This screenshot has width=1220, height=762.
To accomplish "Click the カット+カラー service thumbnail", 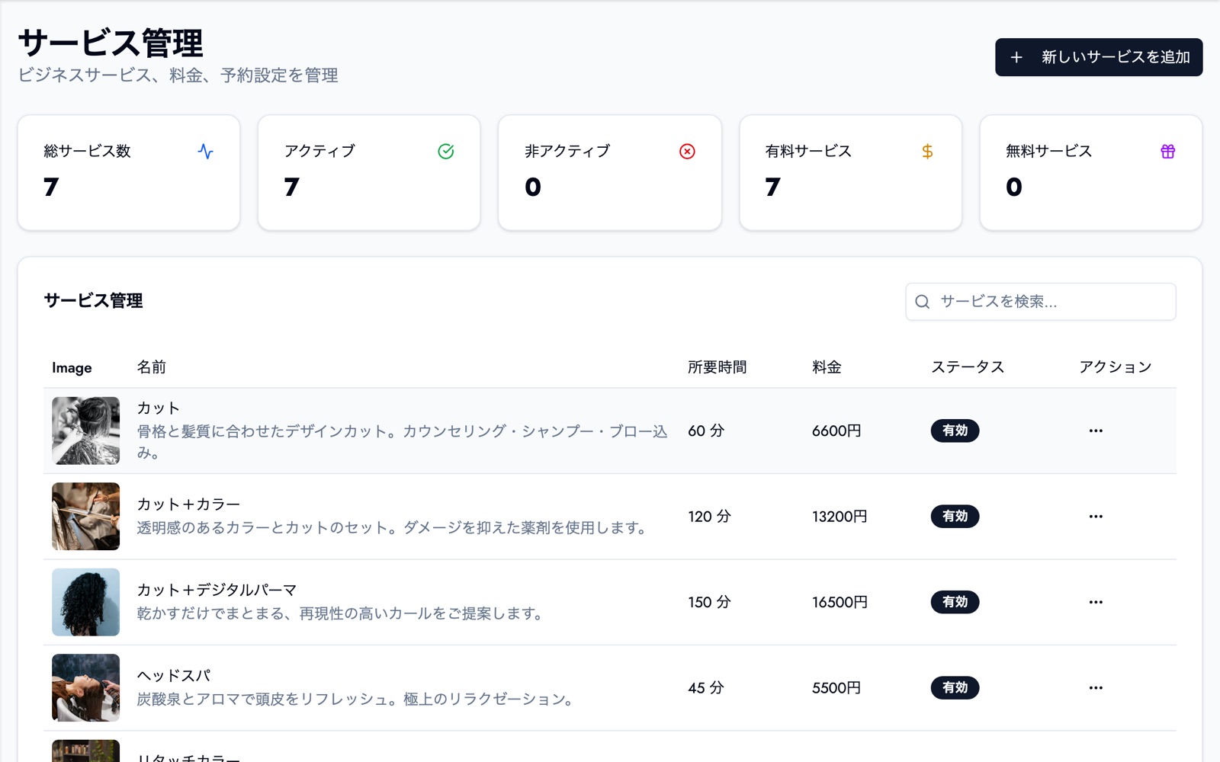I will [85, 517].
